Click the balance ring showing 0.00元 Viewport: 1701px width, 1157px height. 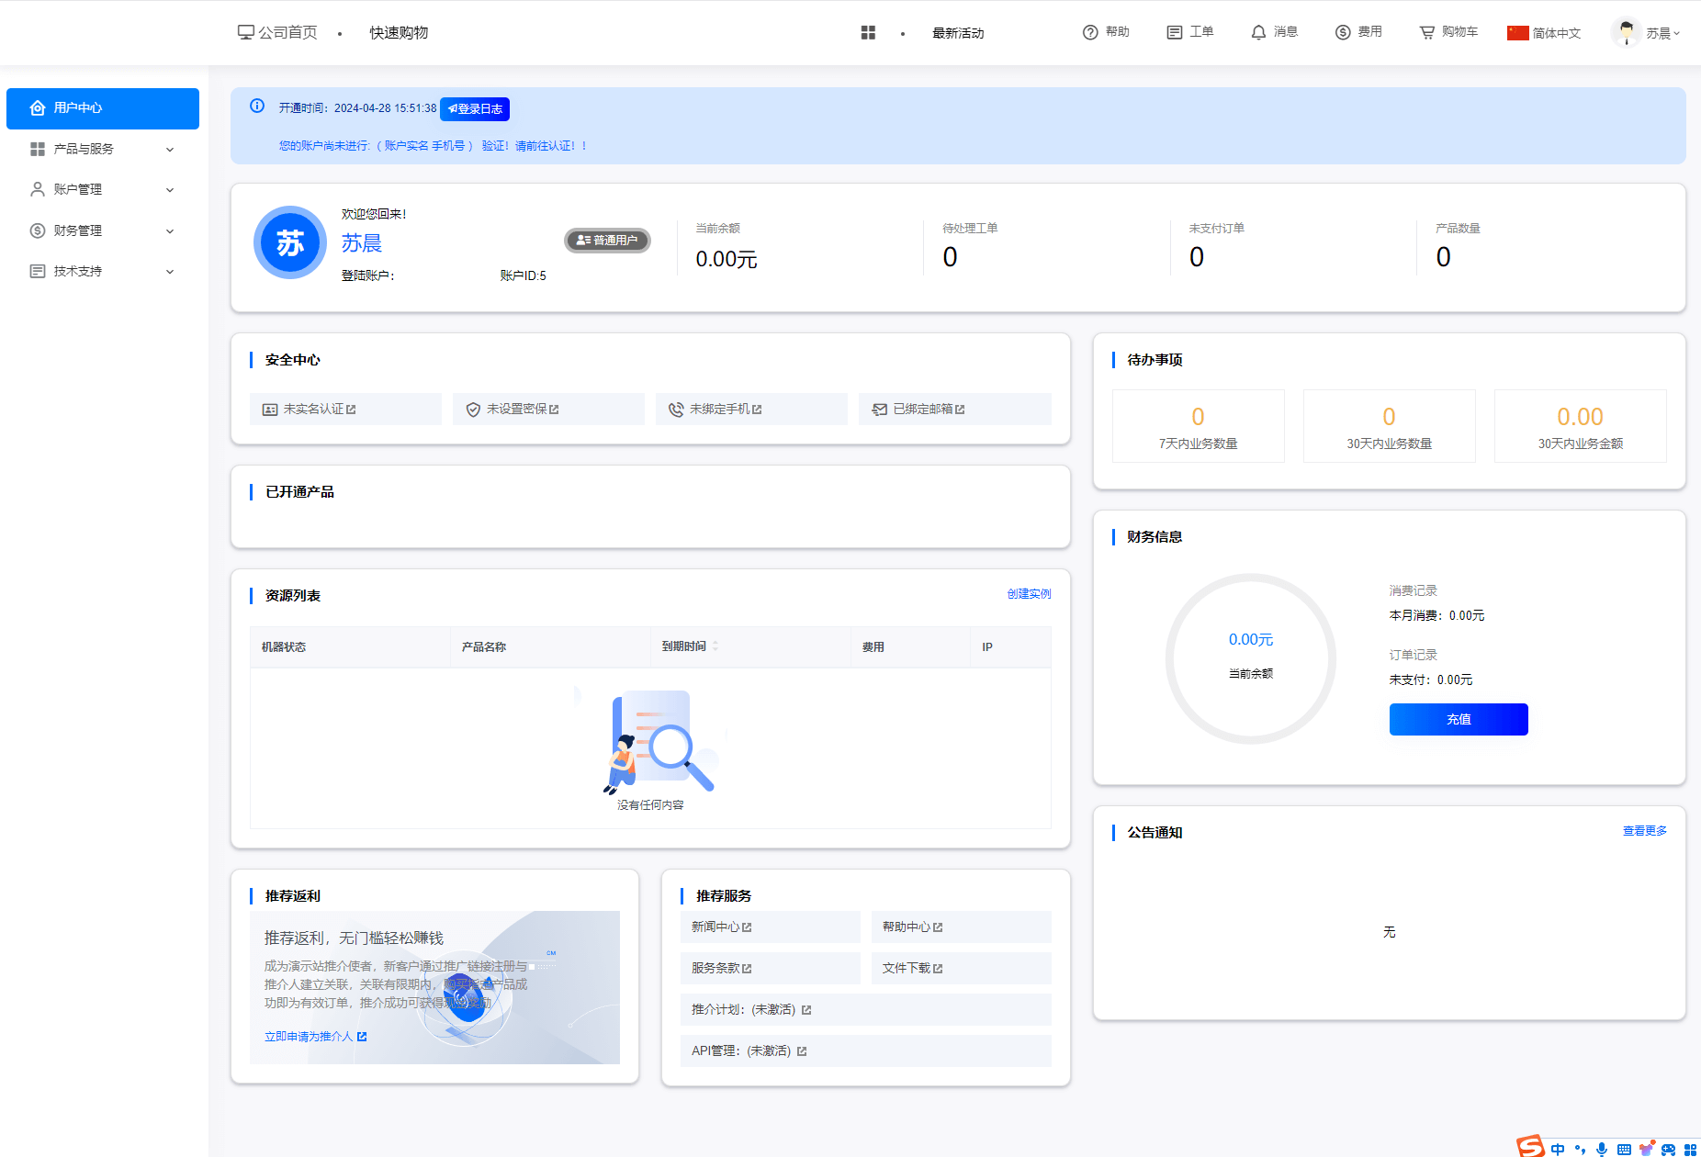coord(1251,658)
